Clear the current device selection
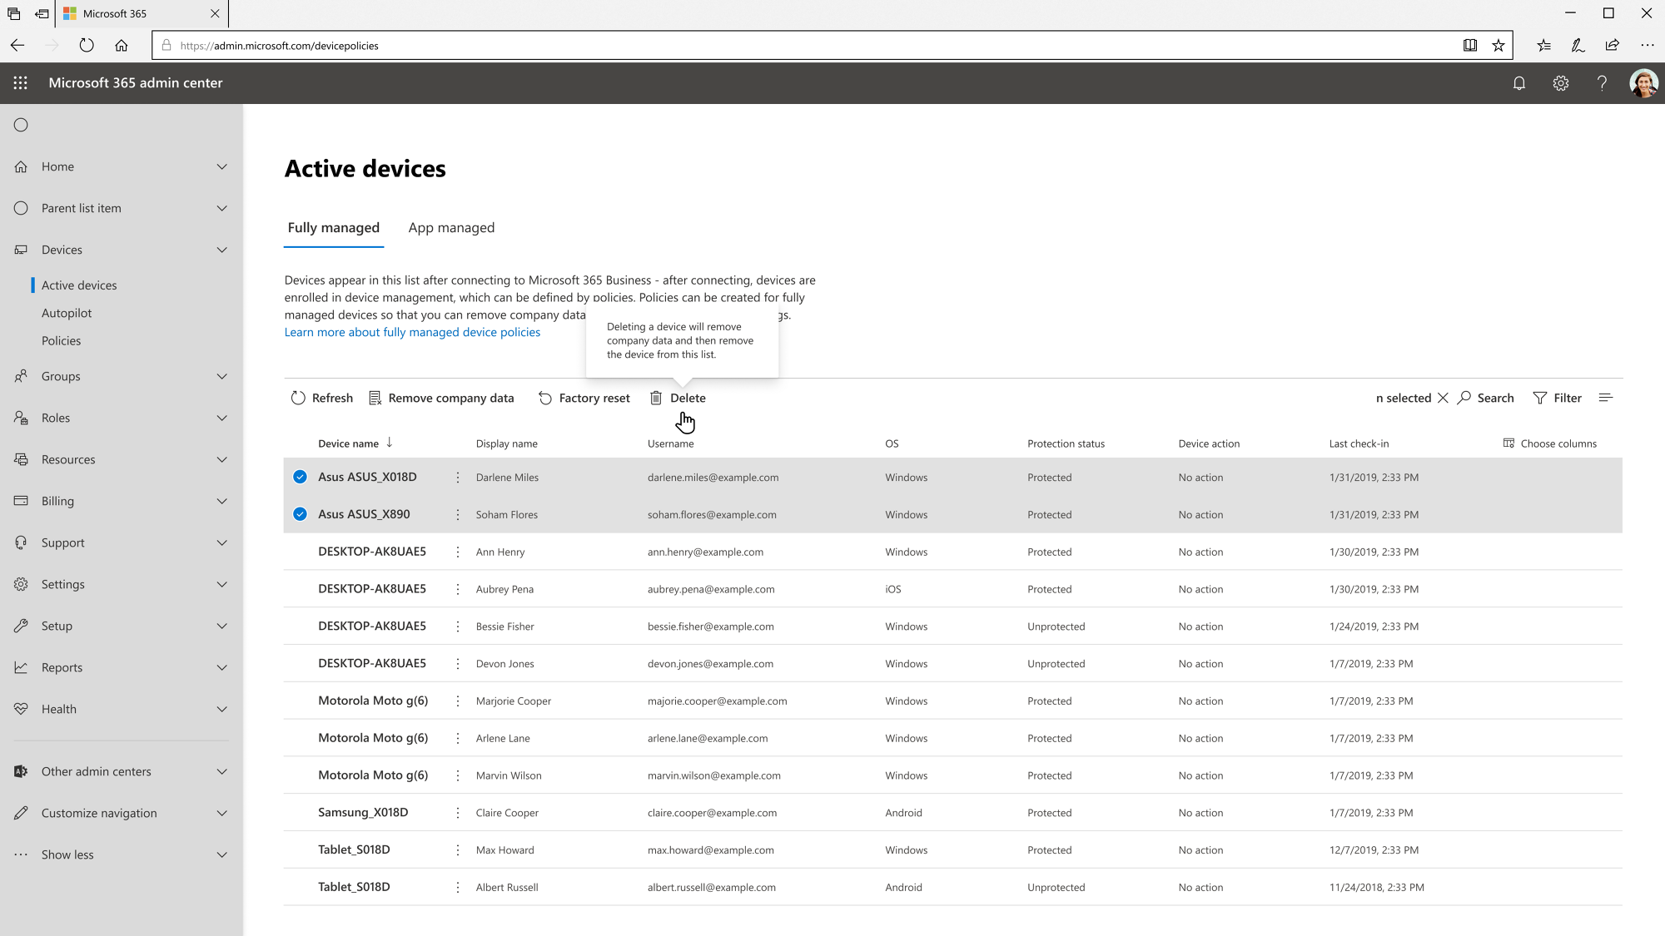Image resolution: width=1665 pixels, height=936 pixels. 1444,398
